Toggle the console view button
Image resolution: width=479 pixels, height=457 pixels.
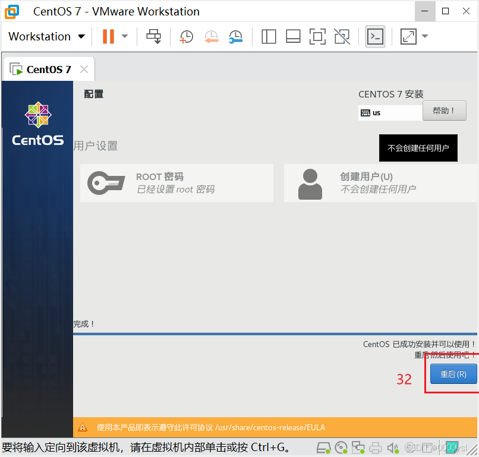(375, 37)
